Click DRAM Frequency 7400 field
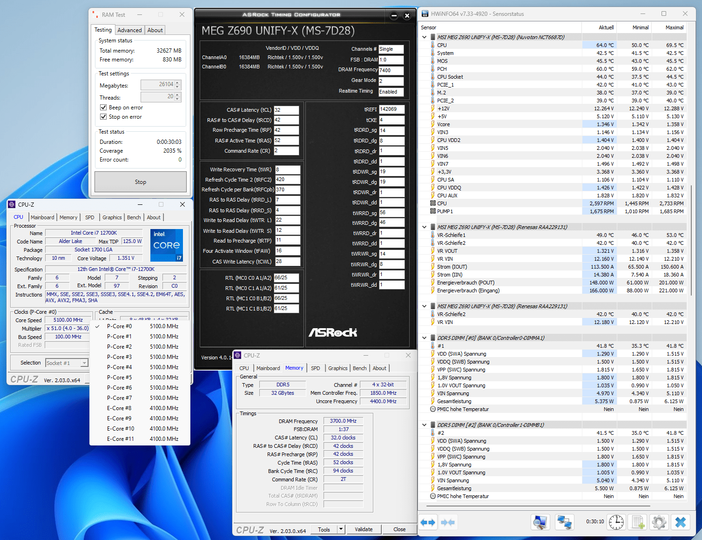Image resolution: width=702 pixels, height=540 pixels. coord(391,71)
